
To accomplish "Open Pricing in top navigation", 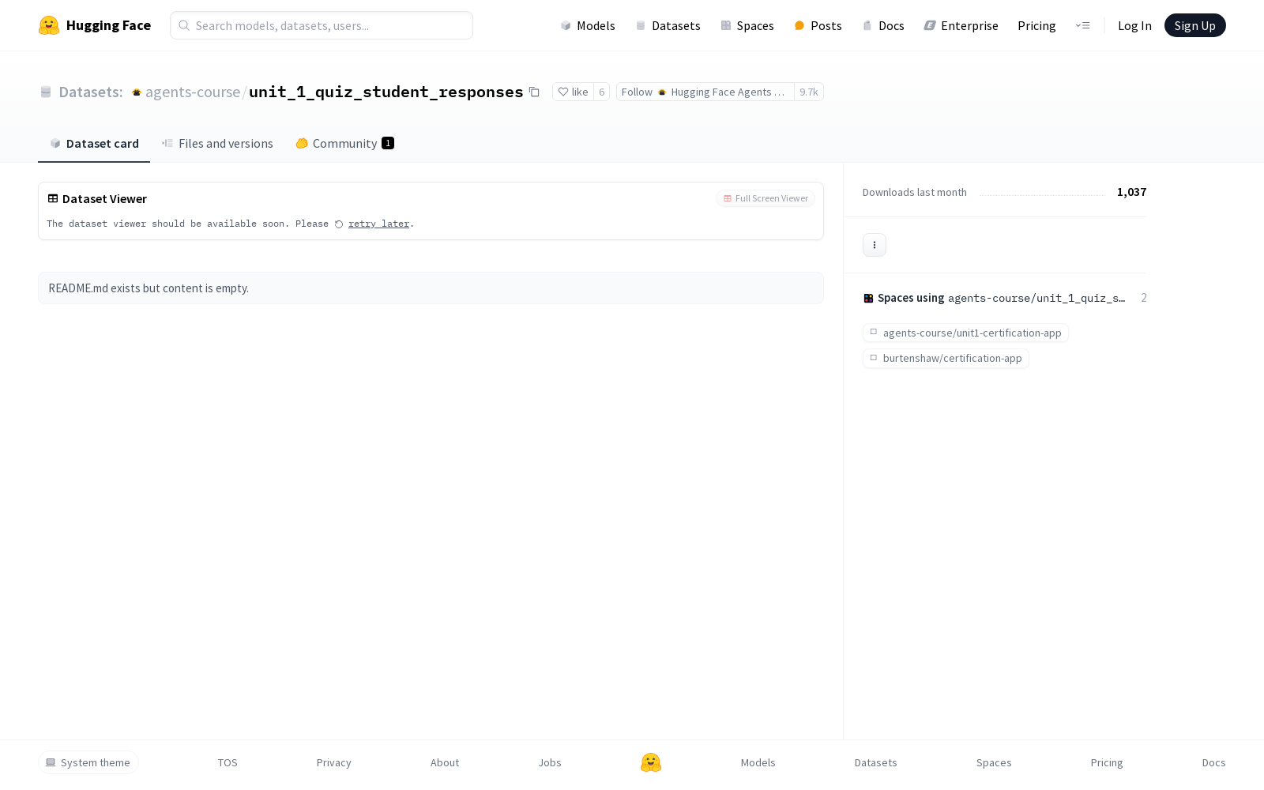I will 1036,25.
